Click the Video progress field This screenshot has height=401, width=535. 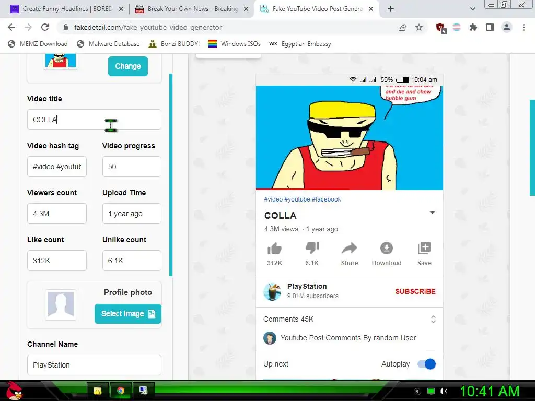132,167
